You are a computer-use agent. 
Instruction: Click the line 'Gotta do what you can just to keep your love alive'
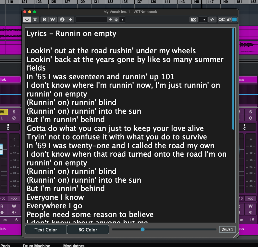tap(115, 128)
